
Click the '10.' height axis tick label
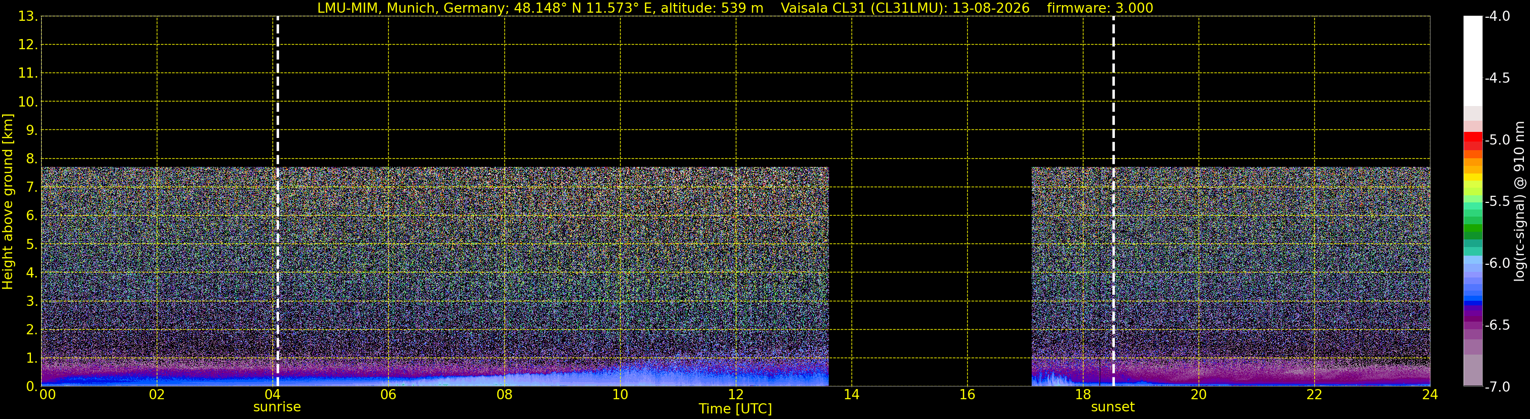pyautogui.click(x=28, y=102)
